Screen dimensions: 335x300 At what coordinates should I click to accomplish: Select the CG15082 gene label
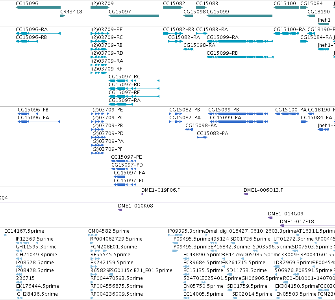(174, 4)
